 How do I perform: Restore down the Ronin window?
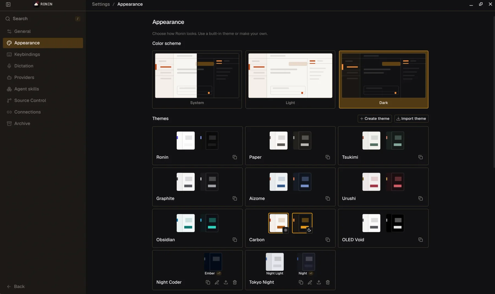tap(481, 4)
